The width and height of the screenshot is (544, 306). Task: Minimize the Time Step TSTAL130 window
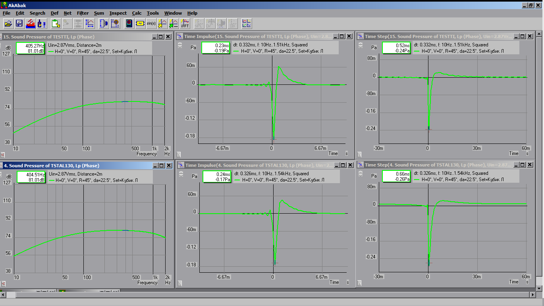pyautogui.click(x=516, y=165)
